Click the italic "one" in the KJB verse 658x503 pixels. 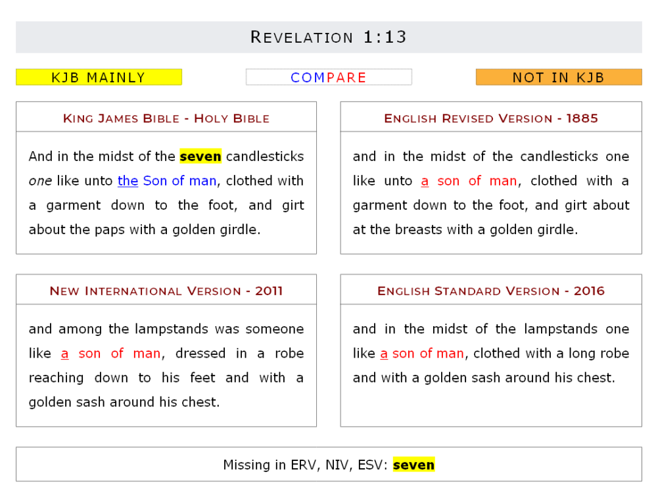coord(39,181)
